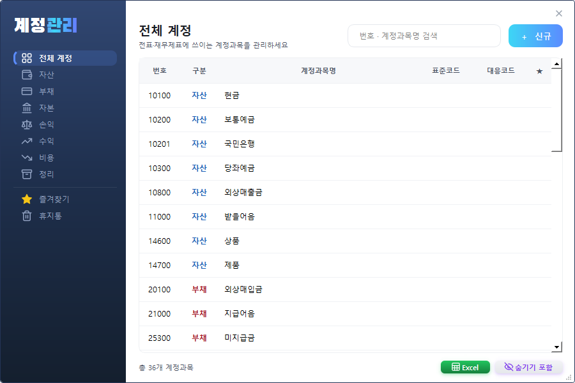Click the 수익 upward trend icon
Image resolution: width=575 pixels, height=383 pixels.
tap(27, 141)
